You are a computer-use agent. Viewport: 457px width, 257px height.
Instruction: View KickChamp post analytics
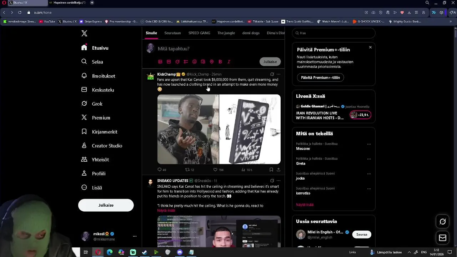pyautogui.click(x=247, y=170)
